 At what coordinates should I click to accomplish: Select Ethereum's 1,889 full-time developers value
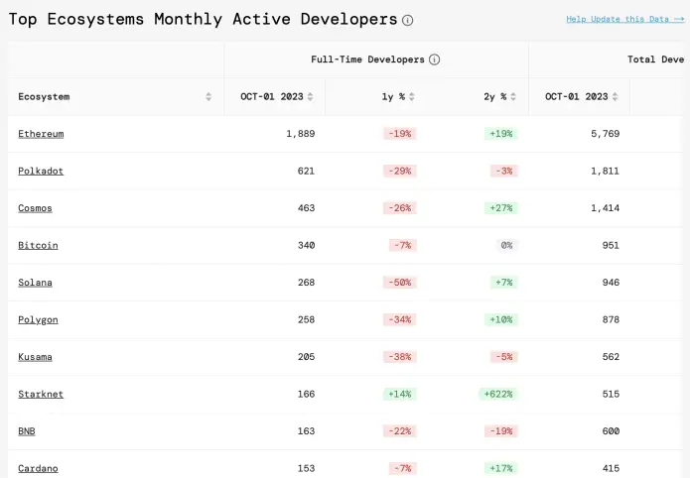click(x=301, y=134)
